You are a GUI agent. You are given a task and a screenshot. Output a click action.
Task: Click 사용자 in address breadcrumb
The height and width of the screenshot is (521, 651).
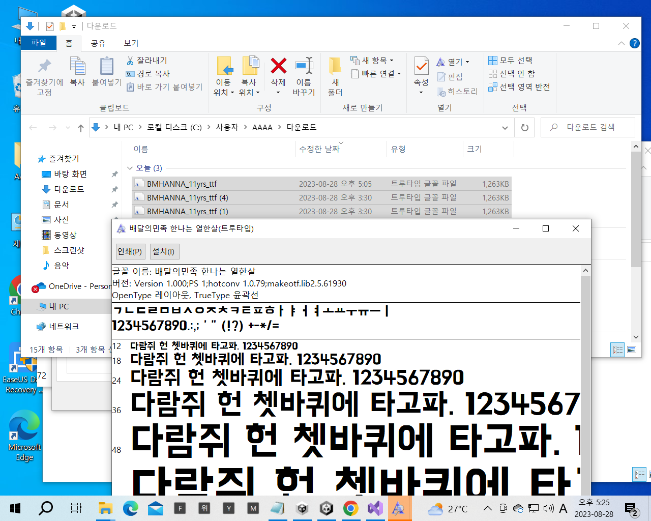227,127
